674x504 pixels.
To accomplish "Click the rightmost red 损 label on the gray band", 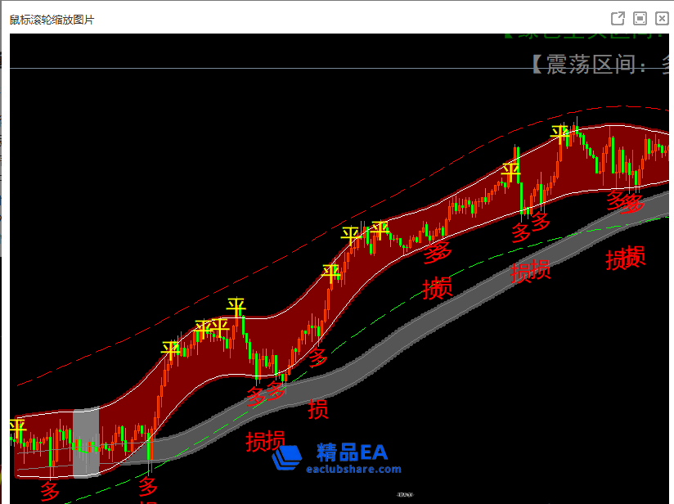I will point(634,256).
